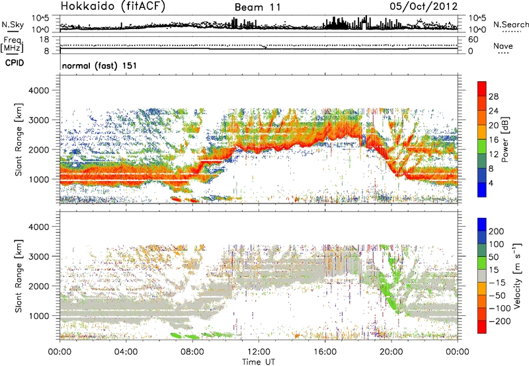Click the '08:00' time axis tick label

pyautogui.click(x=192, y=352)
